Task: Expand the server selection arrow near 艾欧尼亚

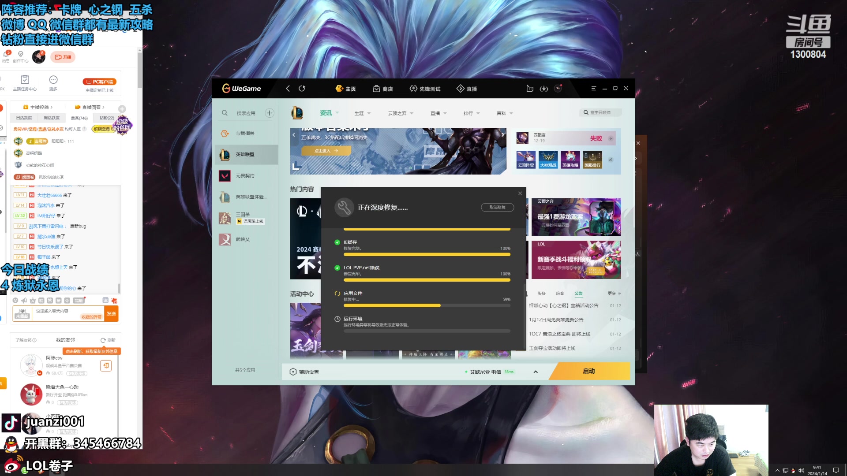Action: point(536,372)
